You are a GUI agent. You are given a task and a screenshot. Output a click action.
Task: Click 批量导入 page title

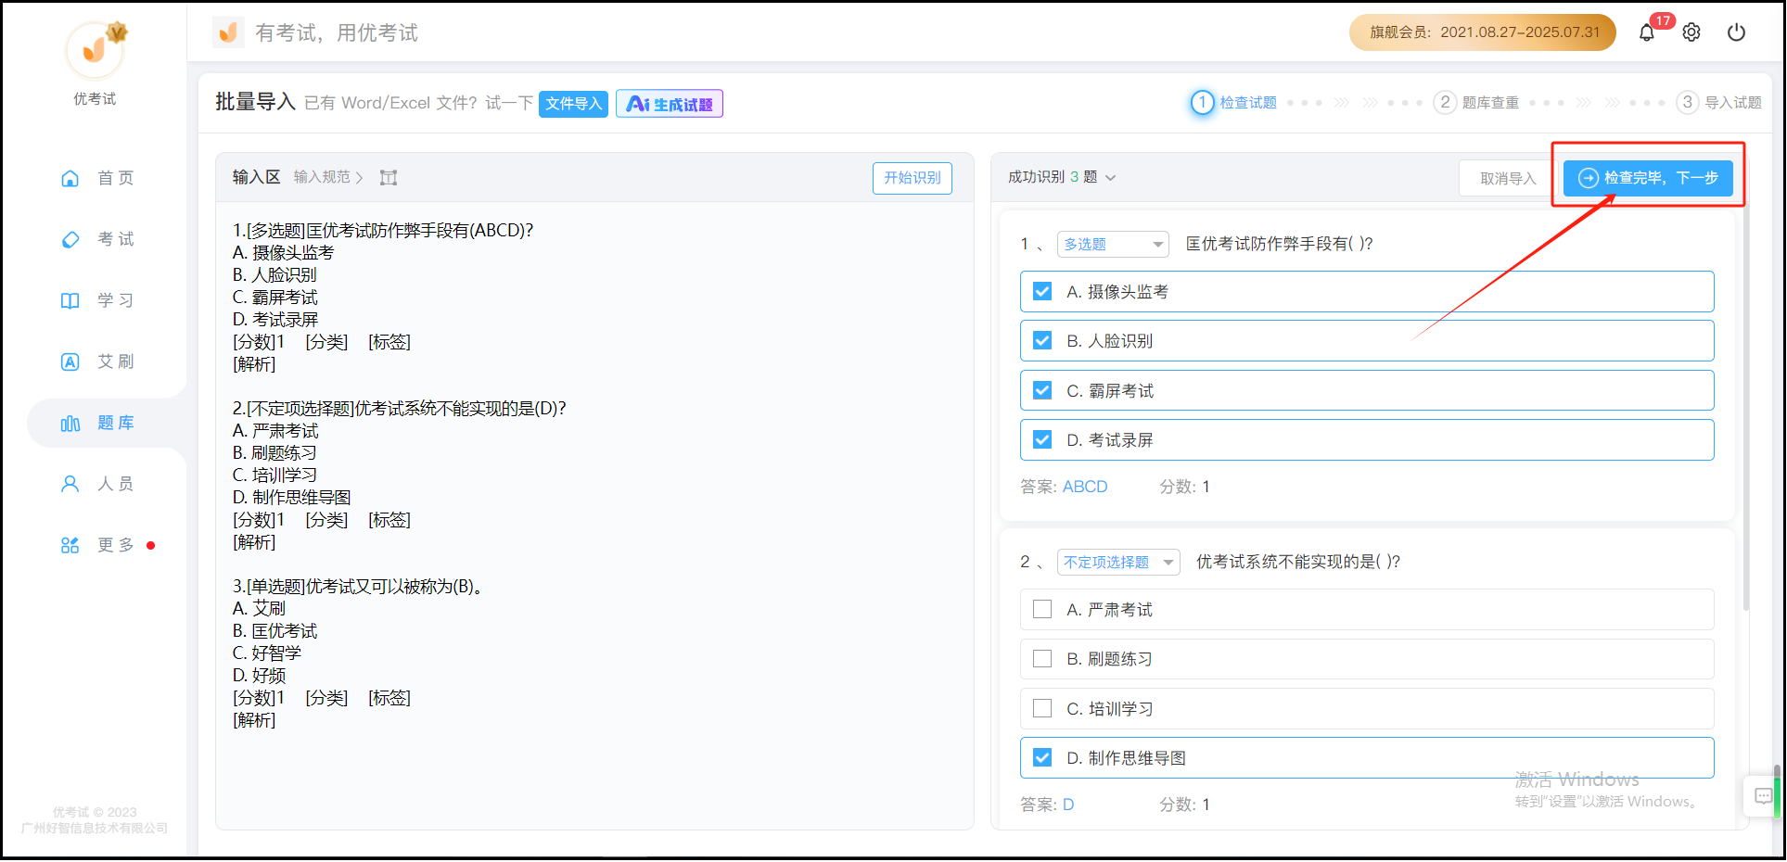coord(255,102)
